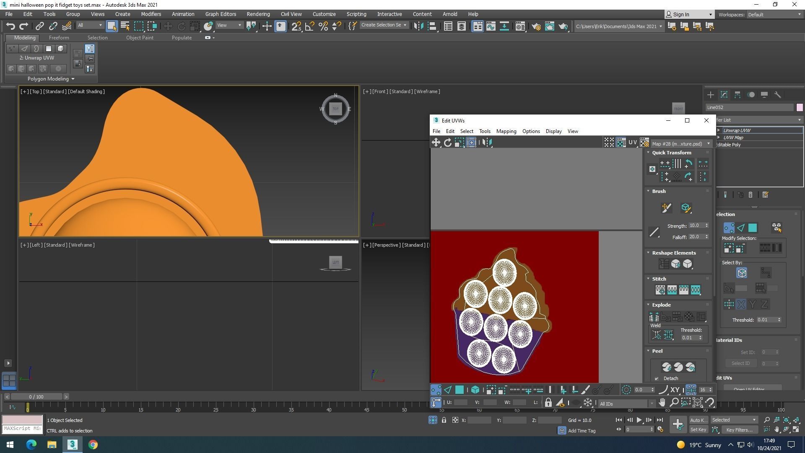Toggle the Detach checkbox in Peel rollout
This screenshot has width=805, height=453.
[x=657, y=378]
